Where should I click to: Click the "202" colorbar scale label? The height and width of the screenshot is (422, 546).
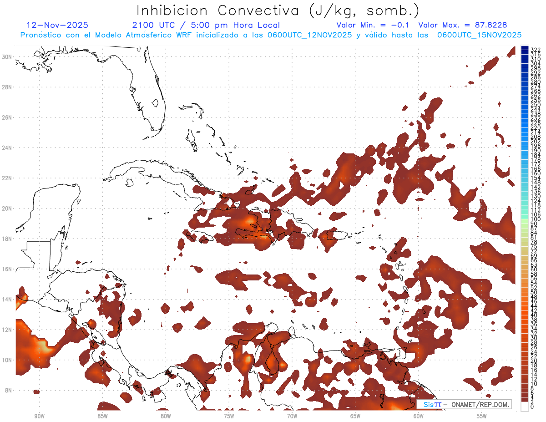[535, 141]
